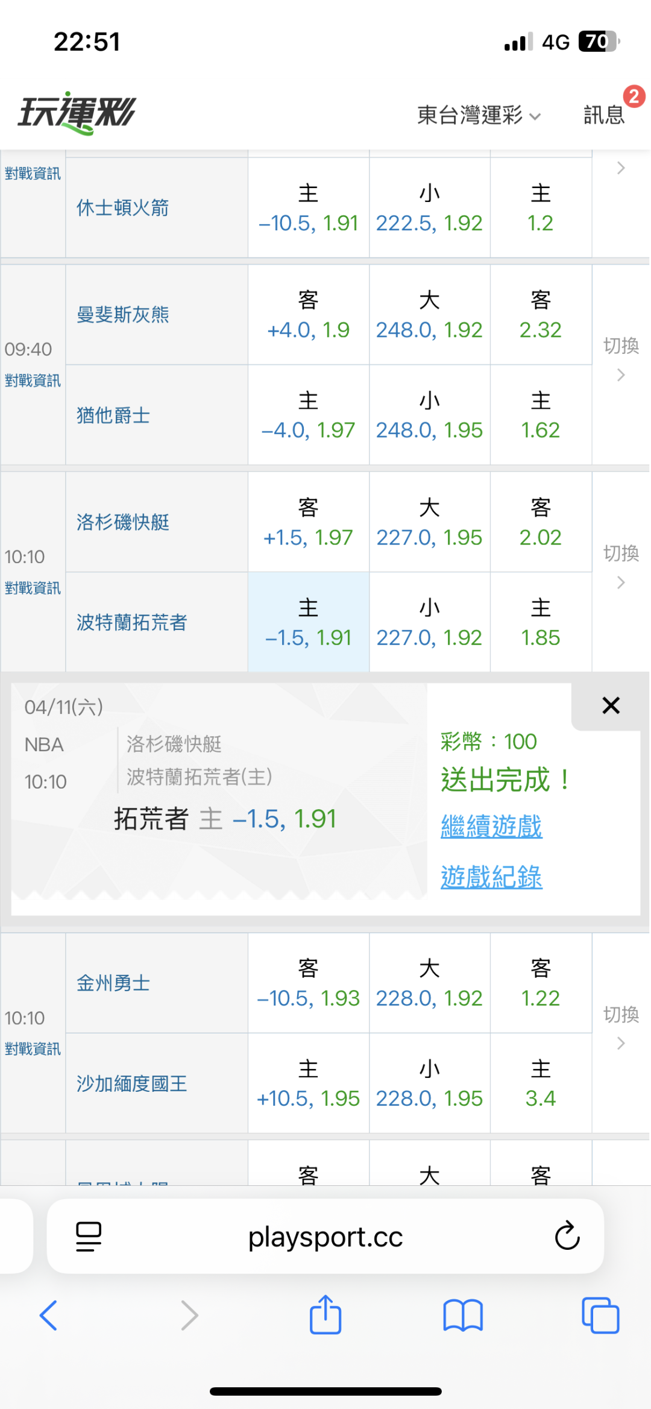The height and width of the screenshot is (1409, 651).
Task: Close the bet confirmation slip
Action: 611,705
